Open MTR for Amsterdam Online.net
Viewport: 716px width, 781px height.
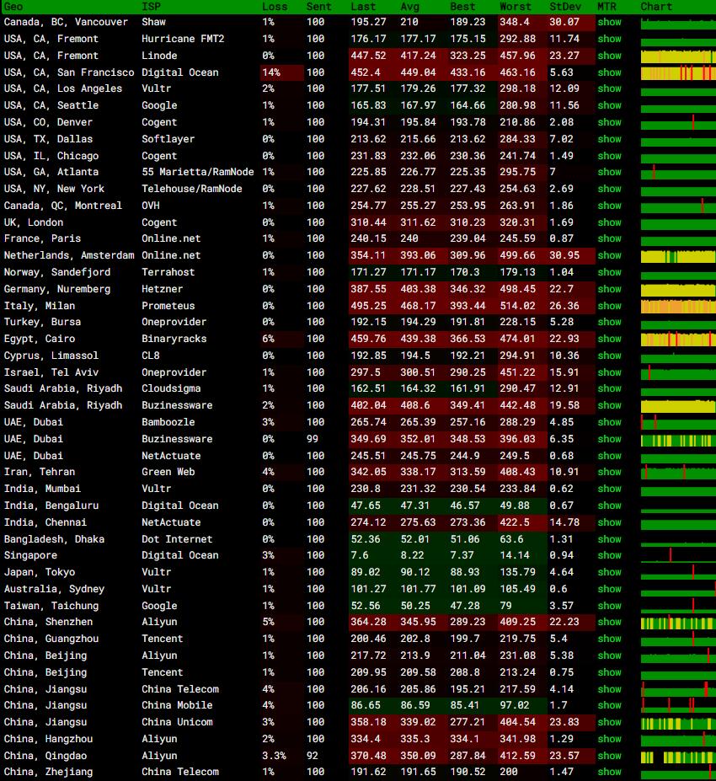(610, 255)
